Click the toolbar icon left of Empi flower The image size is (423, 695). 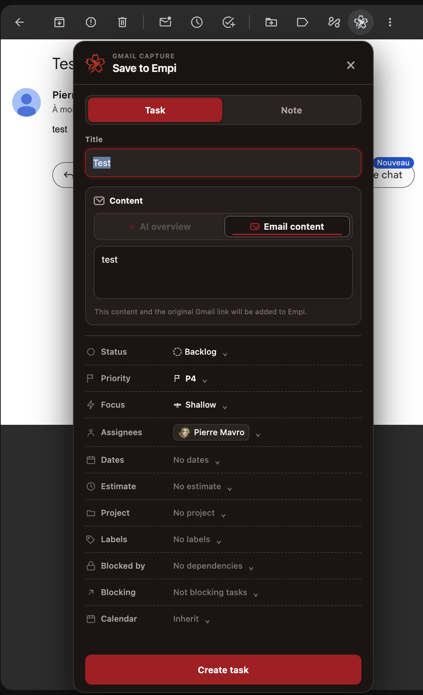(334, 22)
